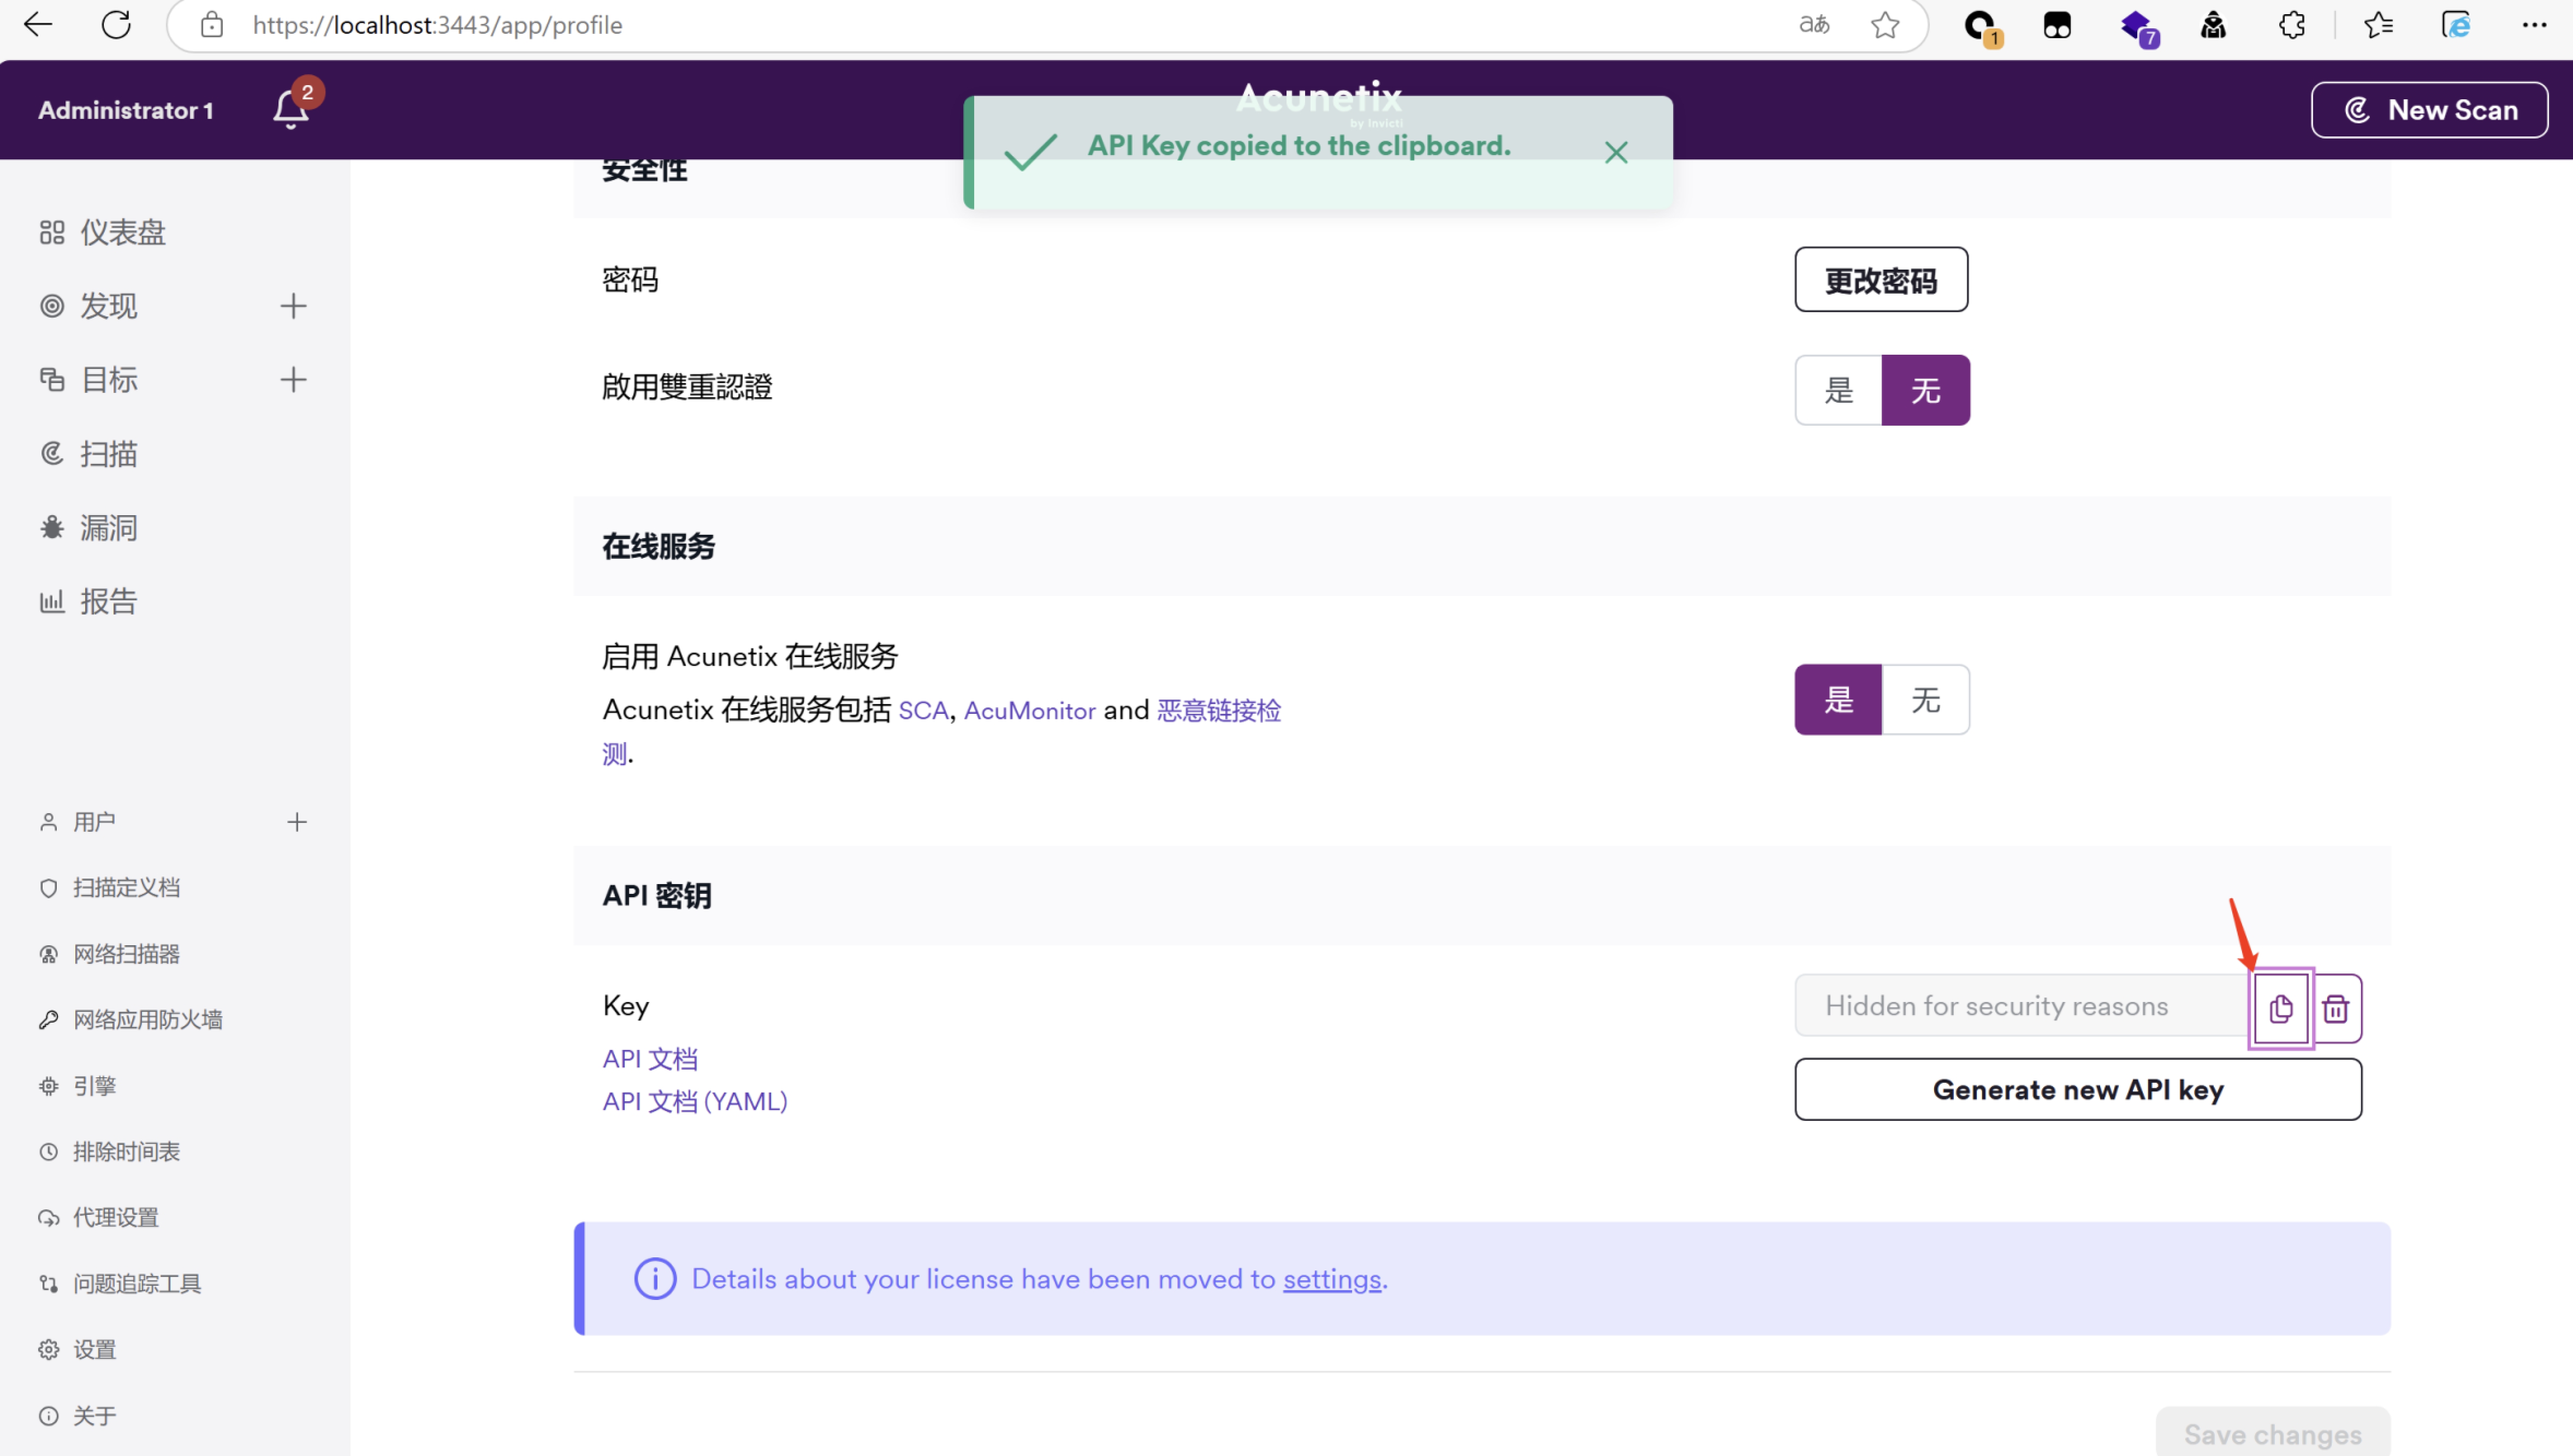Open notifications via the bell icon
The height and width of the screenshot is (1456, 2573).
(289, 110)
